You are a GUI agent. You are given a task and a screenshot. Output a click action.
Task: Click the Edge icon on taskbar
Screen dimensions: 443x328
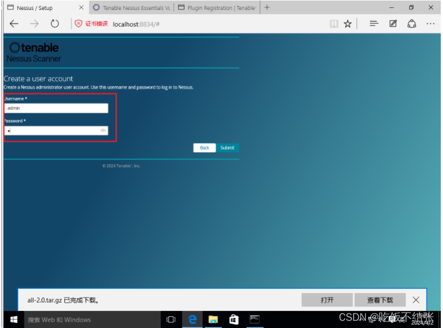pyautogui.click(x=192, y=320)
